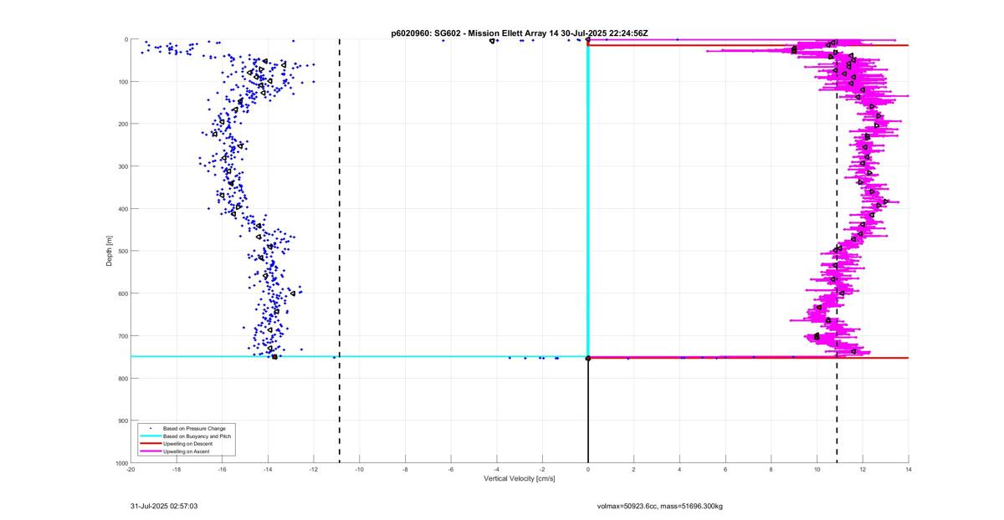Click depth axis tick label '800'
Screen dimensions: 1004x520
pyautogui.click(x=123, y=378)
